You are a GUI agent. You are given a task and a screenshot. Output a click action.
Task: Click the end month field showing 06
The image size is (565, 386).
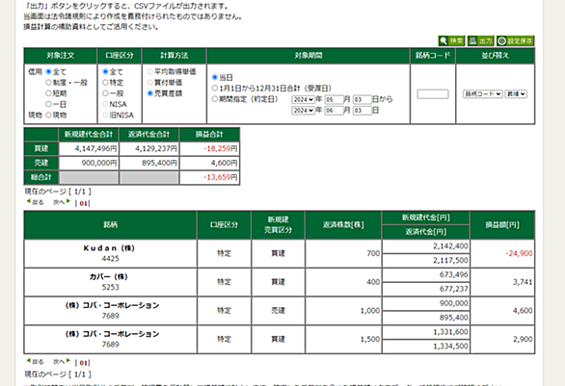click(x=334, y=111)
